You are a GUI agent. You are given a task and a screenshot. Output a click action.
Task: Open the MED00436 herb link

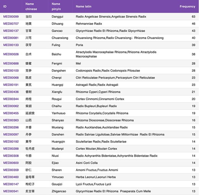click(11, 92)
